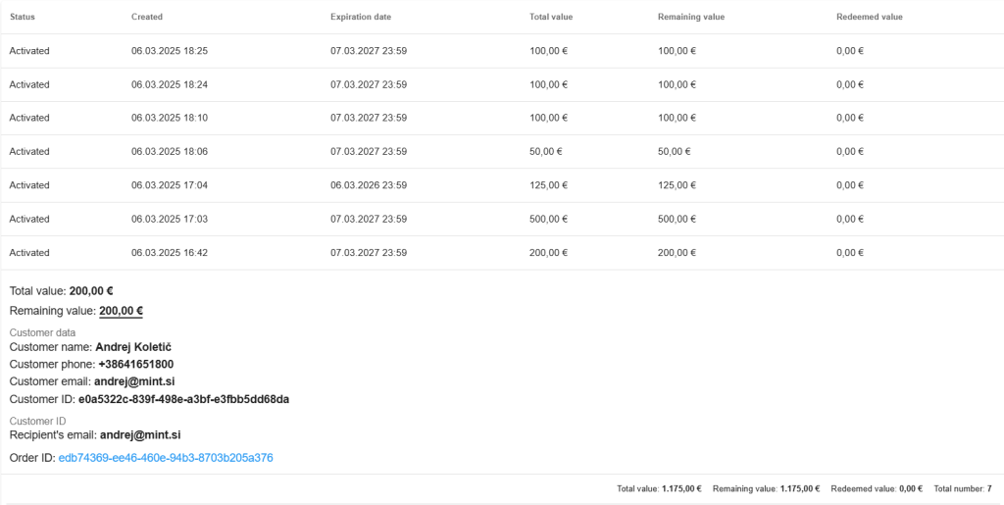Select row created 06.03.2025 18:25
This screenshot has width=1004, height=505.
coord(502,51)
